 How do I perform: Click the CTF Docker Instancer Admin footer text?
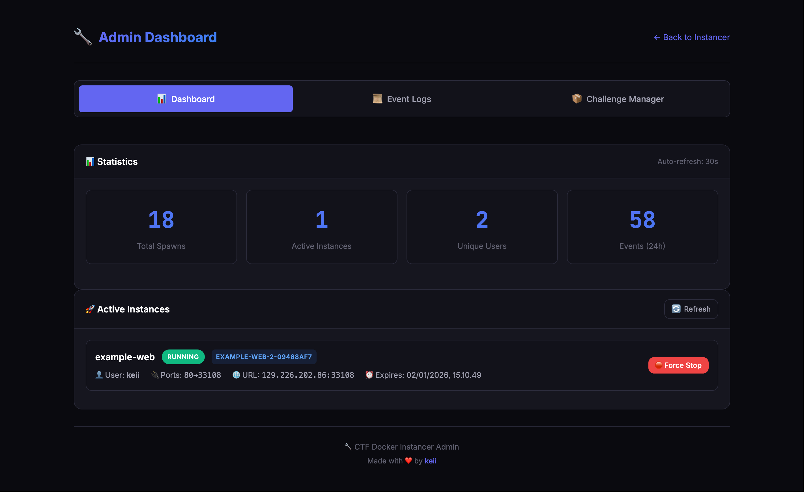[406, 447]
